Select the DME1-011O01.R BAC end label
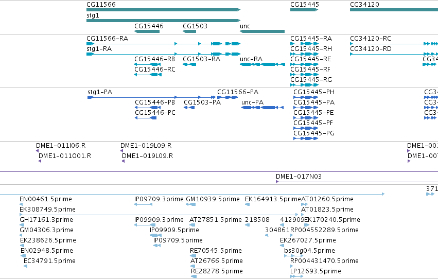Viewport: 438px width, 279px height. (65, 156)
